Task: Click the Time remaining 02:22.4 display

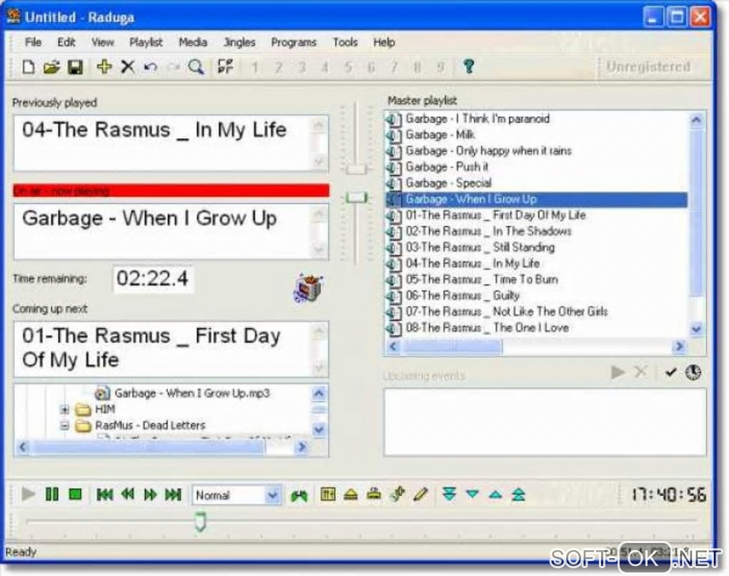Action: [x=152, y=279]
